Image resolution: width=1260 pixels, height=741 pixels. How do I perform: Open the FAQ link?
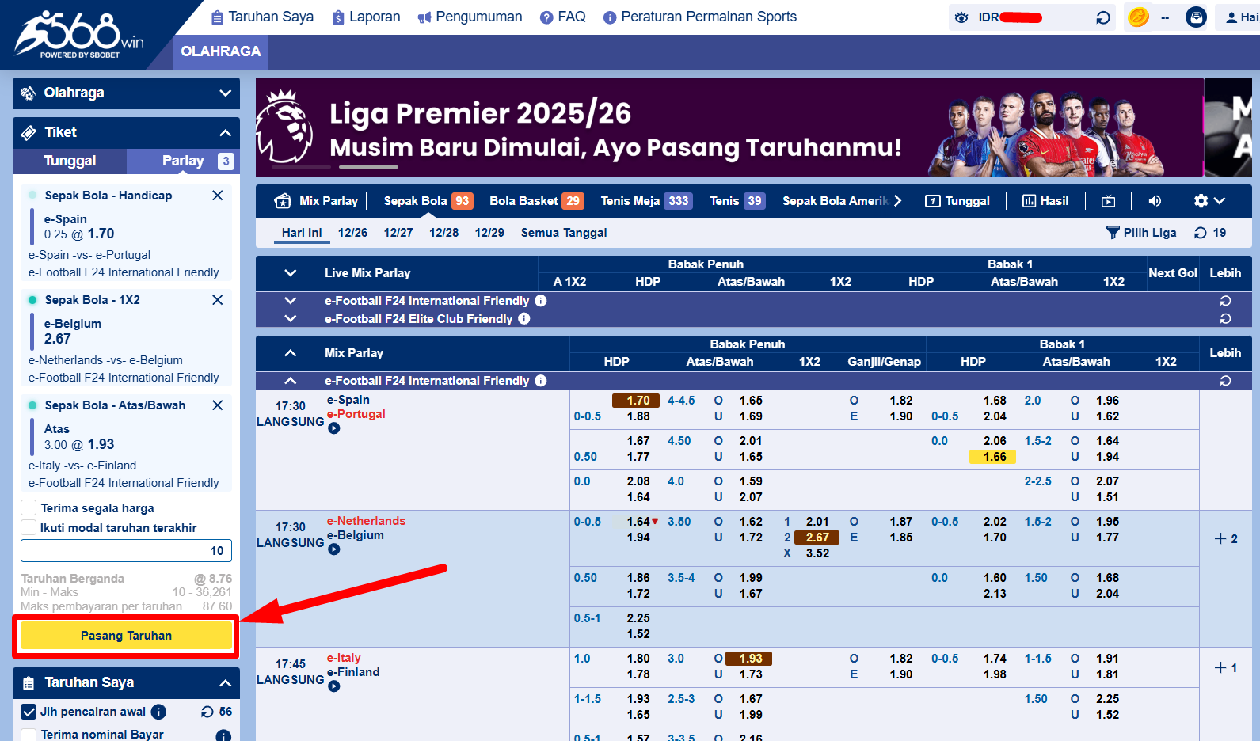(x=563, y=17)
